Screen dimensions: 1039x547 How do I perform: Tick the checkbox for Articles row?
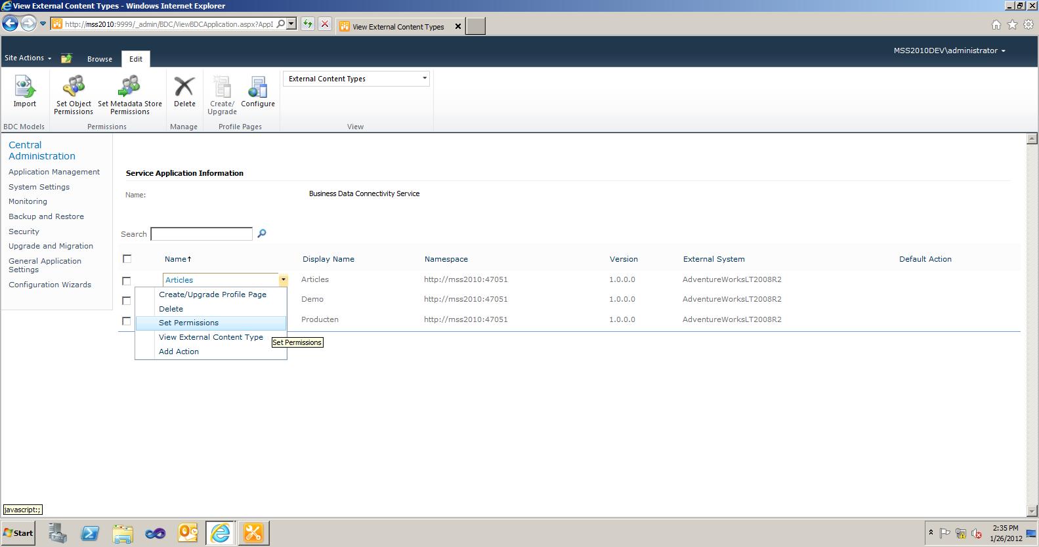click(x=127, y=281)
